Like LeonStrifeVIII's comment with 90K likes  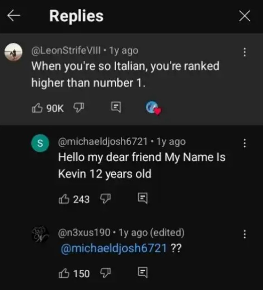36,108
